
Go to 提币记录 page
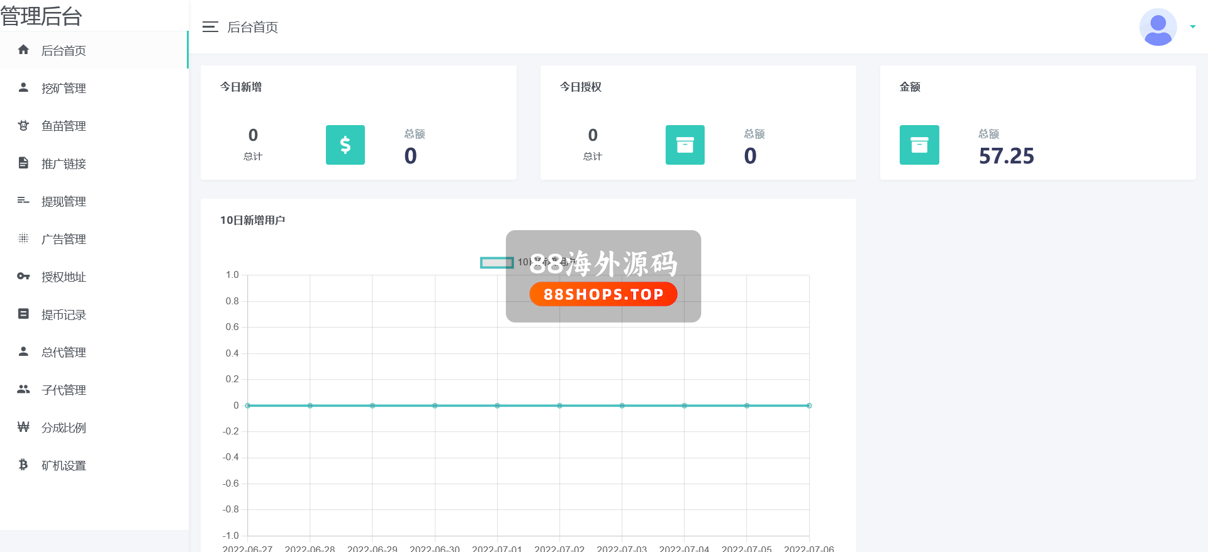[64, 314]
